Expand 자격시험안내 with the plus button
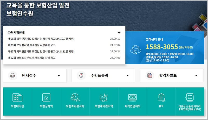208x120 pixels. pyautogui.click(x=119, y=33)
